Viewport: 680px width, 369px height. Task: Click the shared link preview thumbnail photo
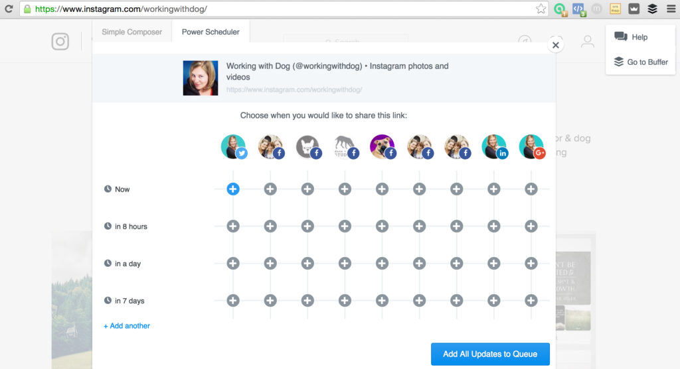201,78
